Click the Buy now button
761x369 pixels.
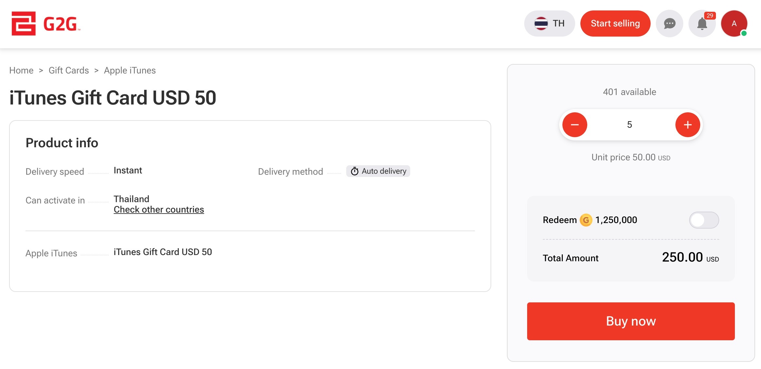pyautogui.click(x=631, y=321)
